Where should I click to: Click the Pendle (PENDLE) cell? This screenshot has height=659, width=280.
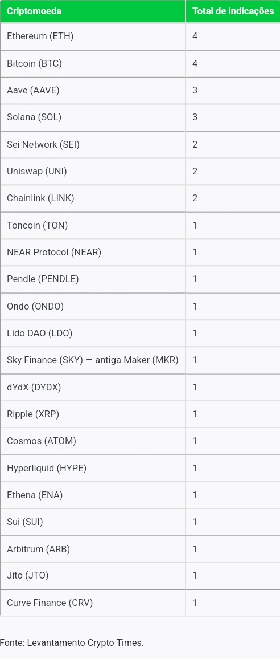coord(92,279)
